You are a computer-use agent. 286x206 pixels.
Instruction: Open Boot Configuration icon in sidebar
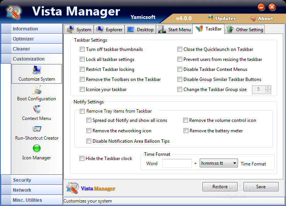37,90
